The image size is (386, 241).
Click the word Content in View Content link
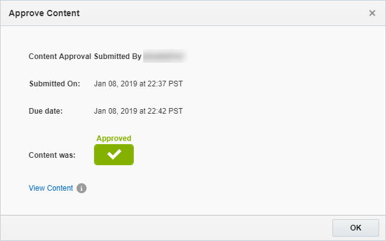click(60, 188)
